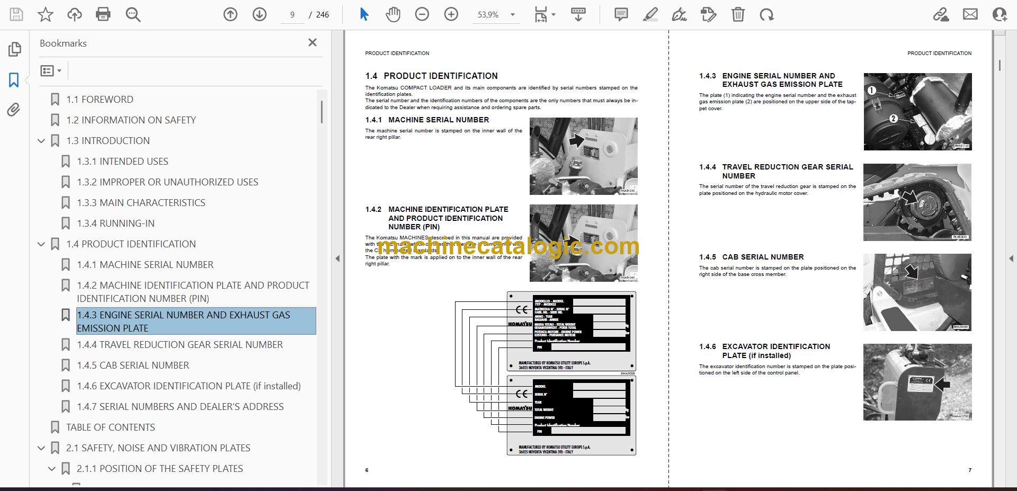Go to the next page with the down arrow
Image resolution: width=1017 pixels, height=491 pixels.
click(x=260, y=14)
